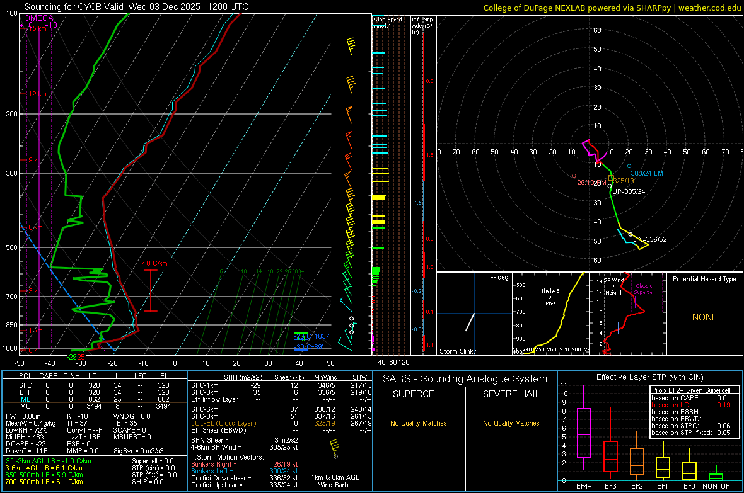
Task: Click the 850 pressure level label
Action: point(11,325)
